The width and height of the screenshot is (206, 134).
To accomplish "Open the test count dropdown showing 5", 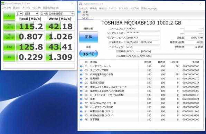I will 19,13.
